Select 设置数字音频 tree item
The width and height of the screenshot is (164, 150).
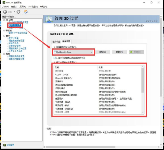pyautogui.click(x=14, y=46)
